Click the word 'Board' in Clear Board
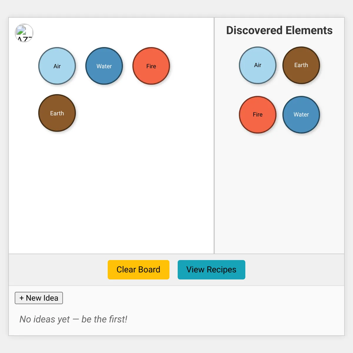Screen dimensions: 353x353 point(149,270)
